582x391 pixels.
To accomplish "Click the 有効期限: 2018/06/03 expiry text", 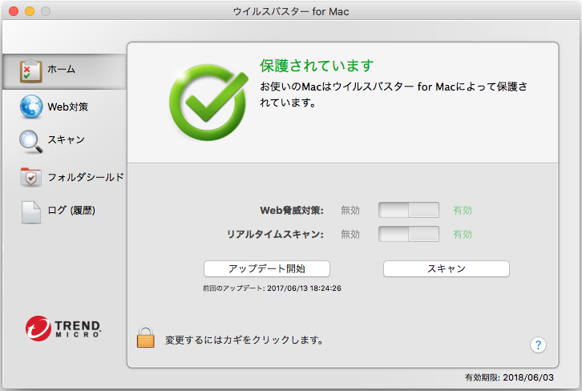I will pos(509,377).
